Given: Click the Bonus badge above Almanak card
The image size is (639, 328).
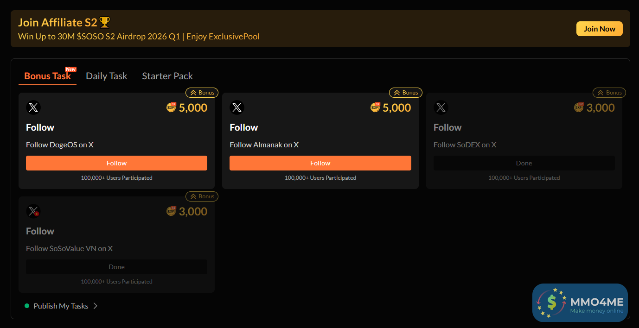Looking at the screenshot, I should [406, 93].
